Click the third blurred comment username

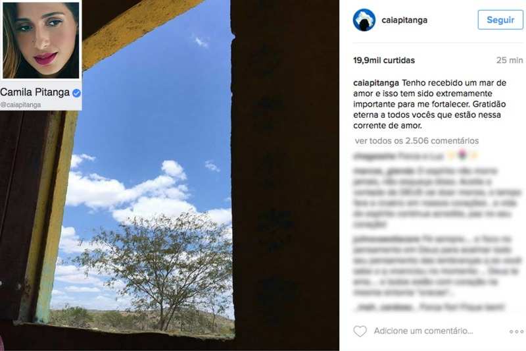point(387,239)
